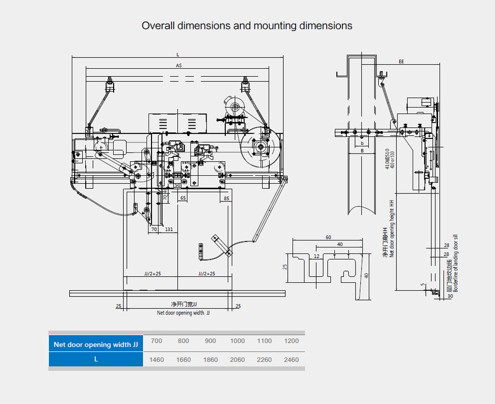Click the 1460 value in L row
The height and width of the screenshot is (404, 495).
(157, 360)
